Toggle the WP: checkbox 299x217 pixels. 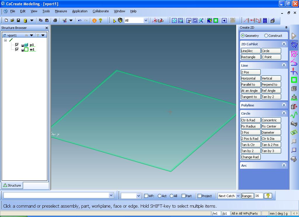pos(146,196)
